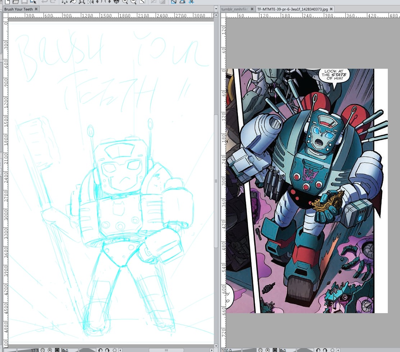Reset the sketch canvas rotation
The width and height of the screenshot is (400, 352).
tap(115, 350)
